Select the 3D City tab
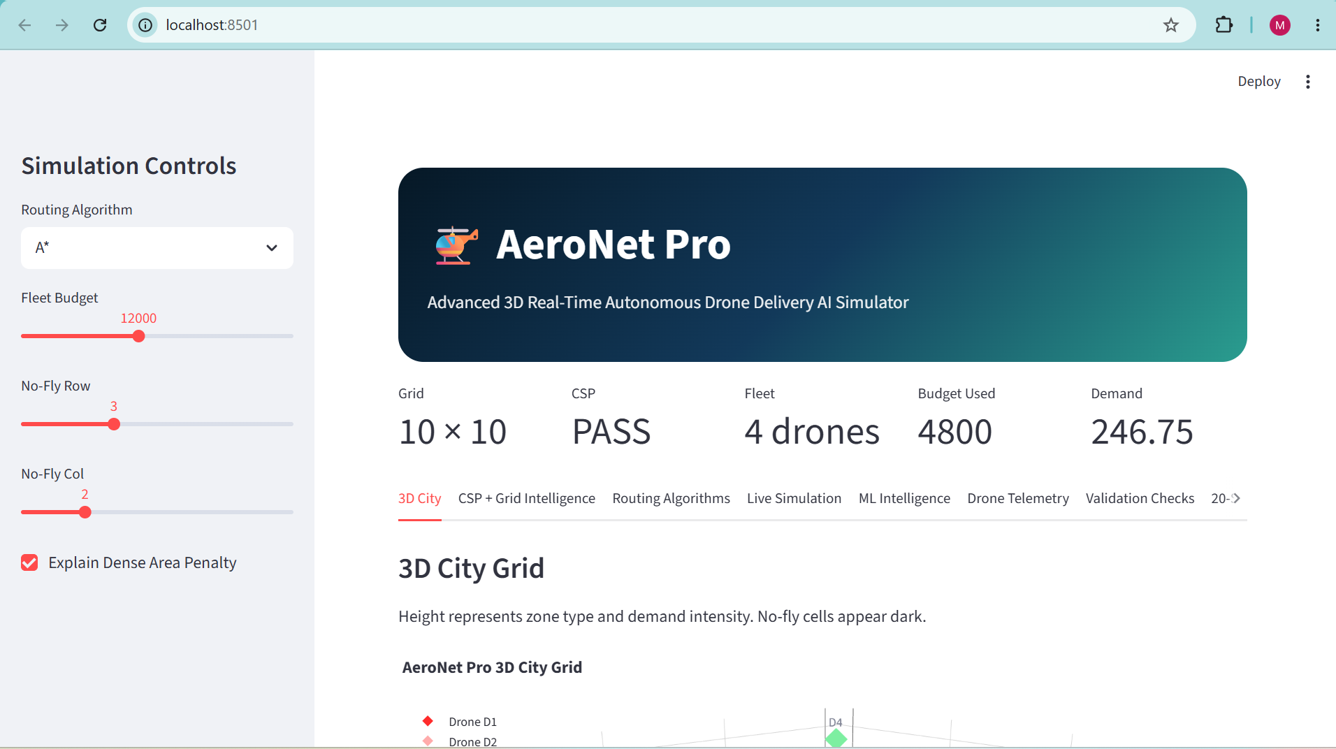This screenshot has width=1336, height=749. [x=419, y=498]
